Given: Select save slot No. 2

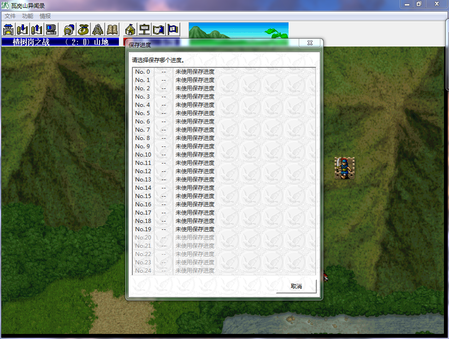Looking at the screenshot, I should click(x=224, y=88).
